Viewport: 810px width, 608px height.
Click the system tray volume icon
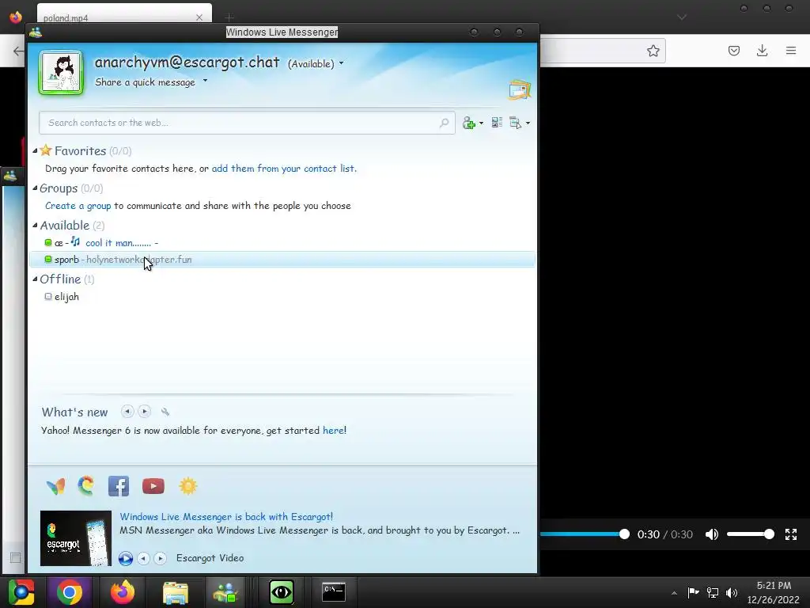(x=732, y=593)
